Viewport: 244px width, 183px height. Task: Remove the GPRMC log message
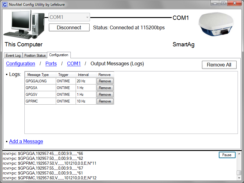point(105,101)
